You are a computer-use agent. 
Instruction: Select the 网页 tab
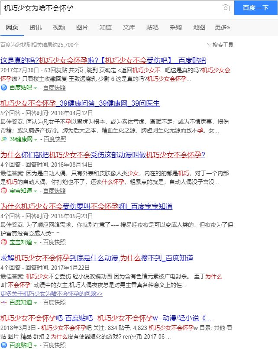pyautogui.click(x=12, y=27)
